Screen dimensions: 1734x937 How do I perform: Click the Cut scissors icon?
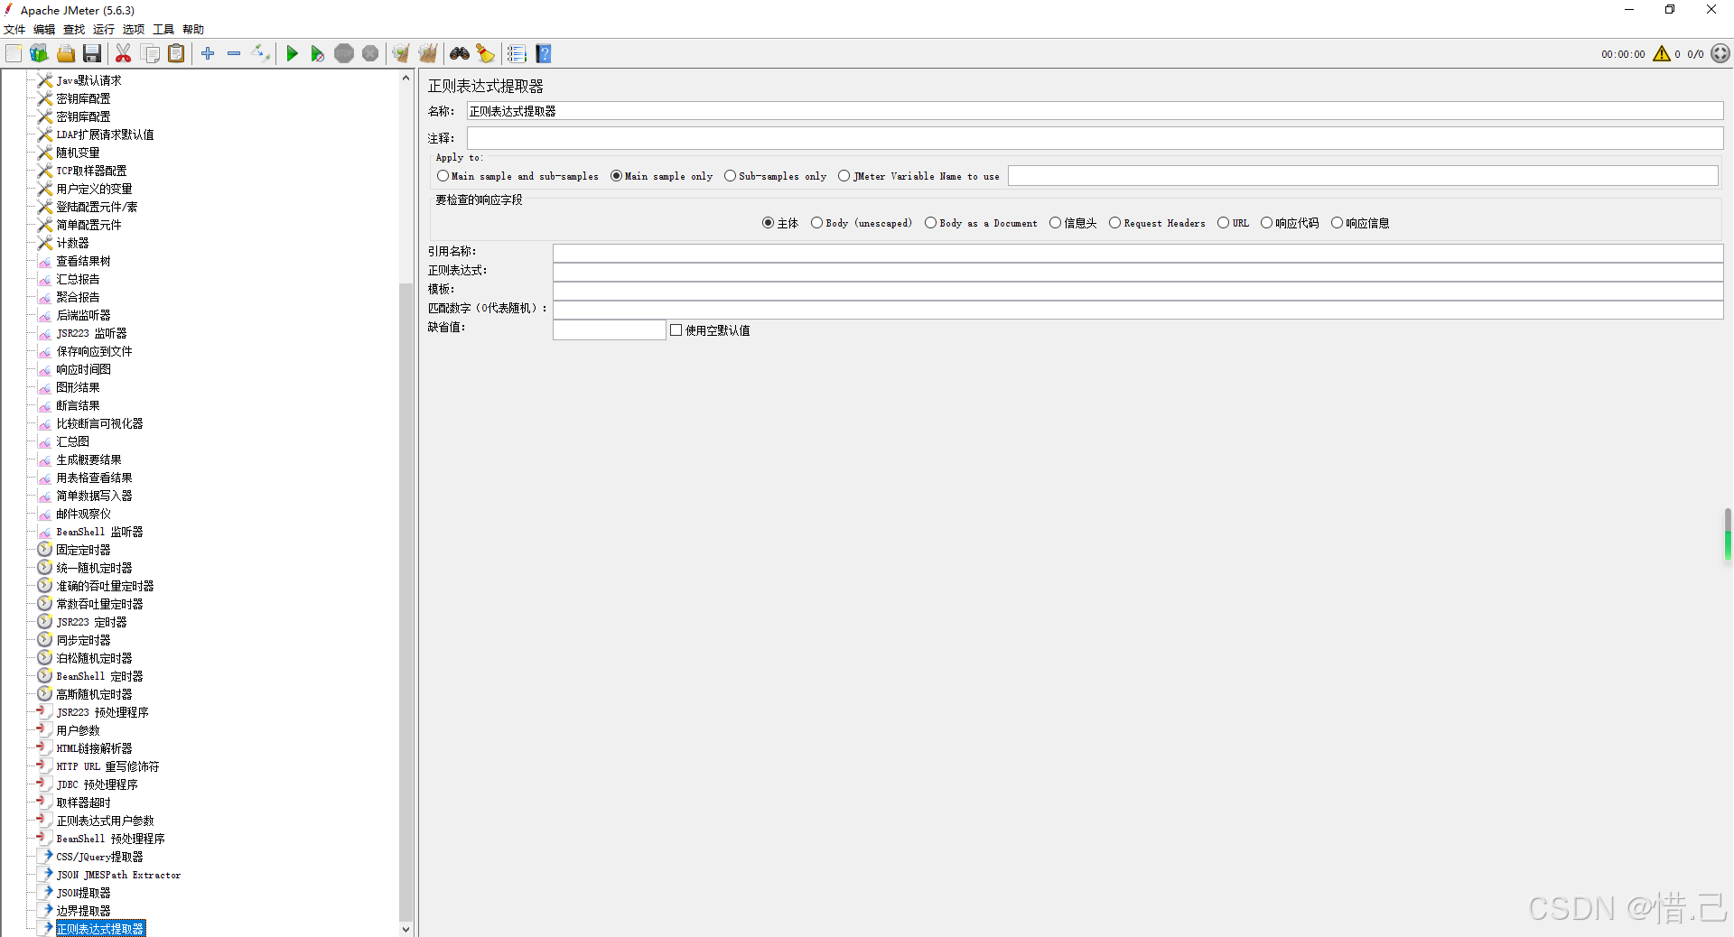124,54
